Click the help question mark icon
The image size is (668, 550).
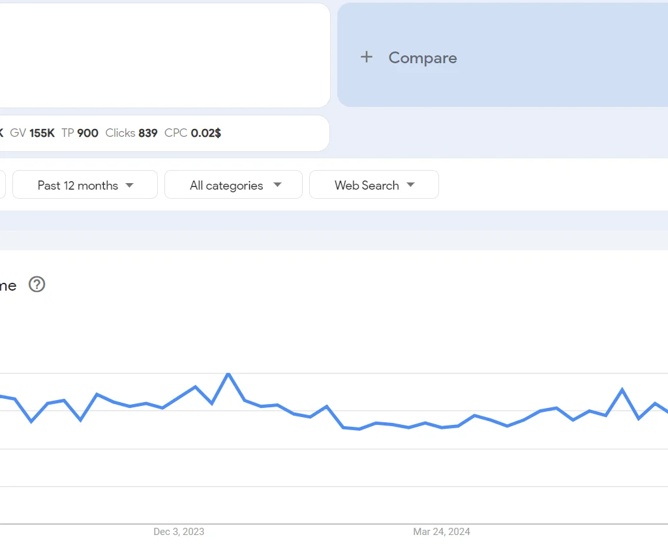pos(37,285)
